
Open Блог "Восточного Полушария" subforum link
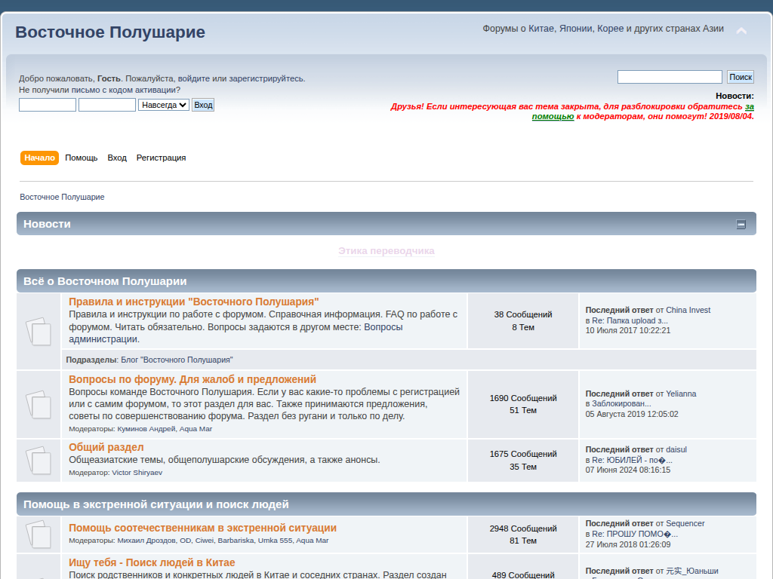[177, 360]
